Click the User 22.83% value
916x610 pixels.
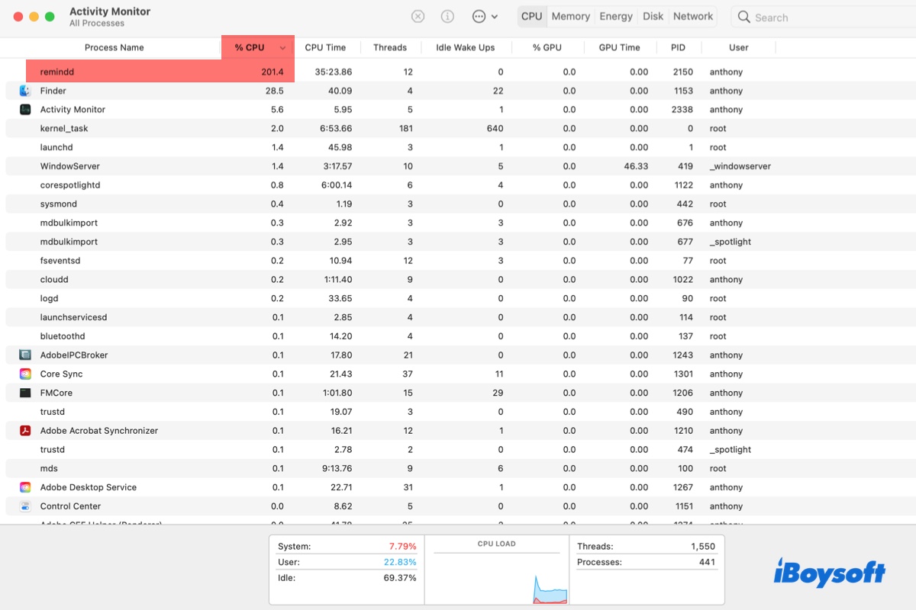[x=399, y=562]
